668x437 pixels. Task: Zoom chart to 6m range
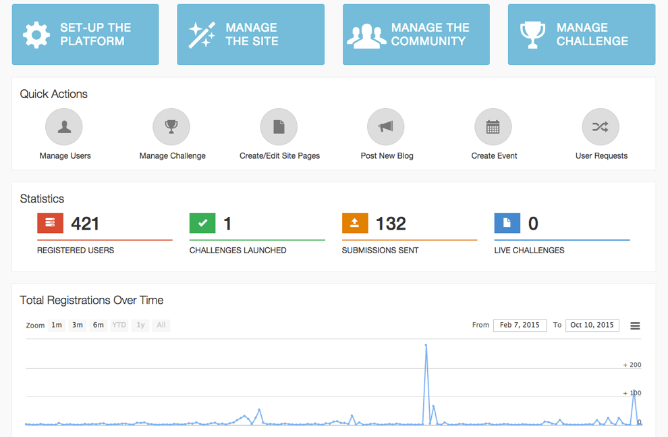pyautogui.click(x=99, y=325)
